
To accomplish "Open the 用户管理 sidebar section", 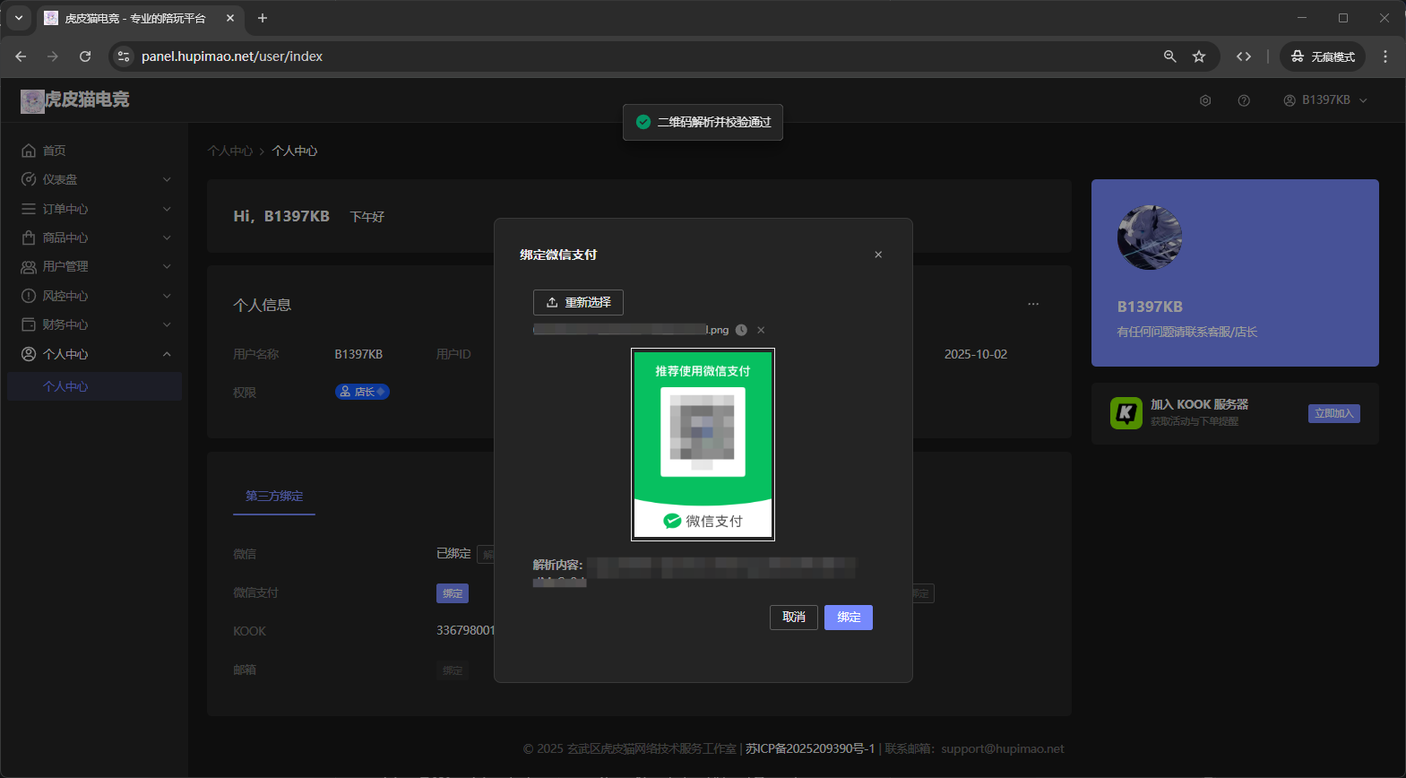I will [x=95, y=266].
